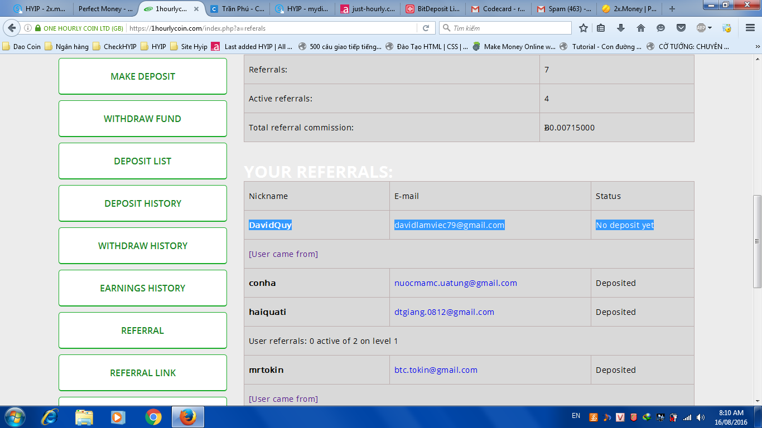Show bookmarks list from toolbar icon
This screenshot has height=428, width=762.
601,28
